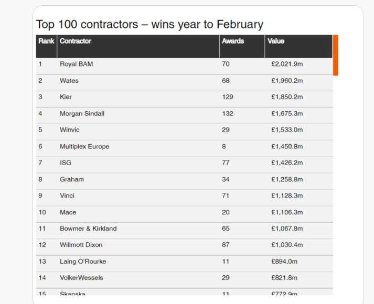The image size is (374, 304).
Task: Select Kier in the contractor list
Action: pyautogui.click(x=66, y=97)
